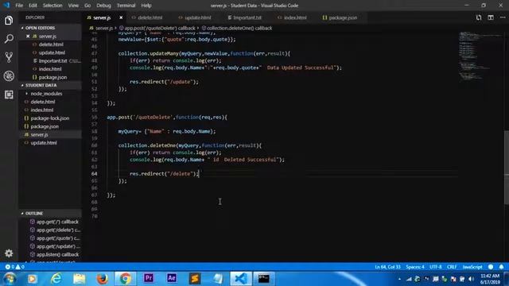This screenshot has height=286, width=509.
Task: Open Google Chrome from the taskbar
Action: point(126,279)
